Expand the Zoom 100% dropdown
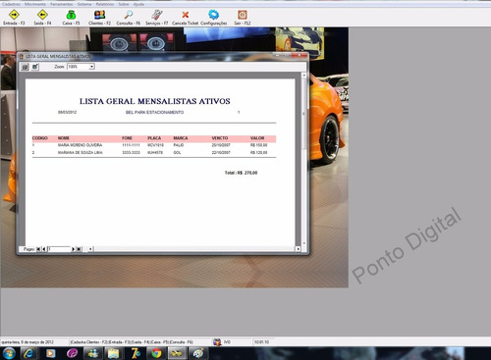The height and width of the screenshot is (360, 491). click(92, 67)
